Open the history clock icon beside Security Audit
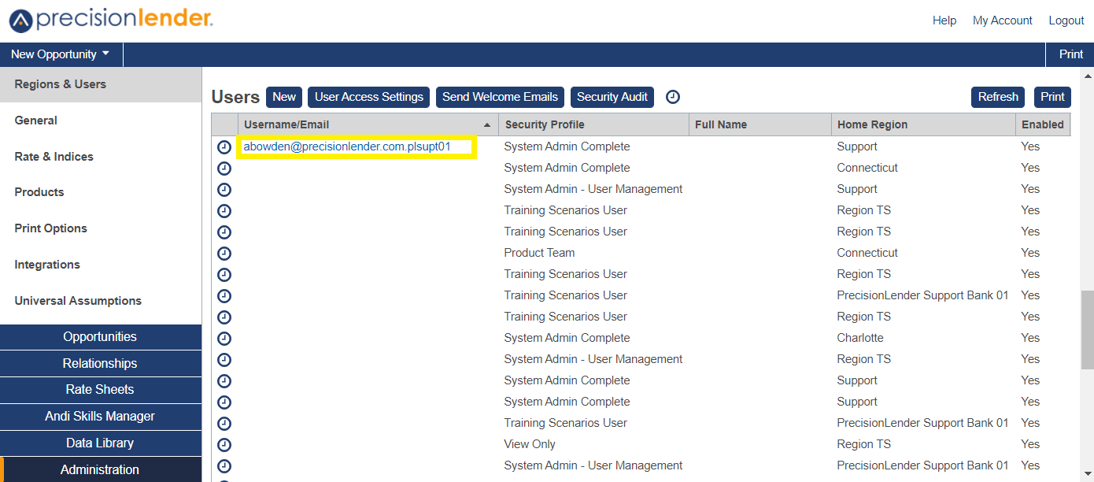 [673, 97]
